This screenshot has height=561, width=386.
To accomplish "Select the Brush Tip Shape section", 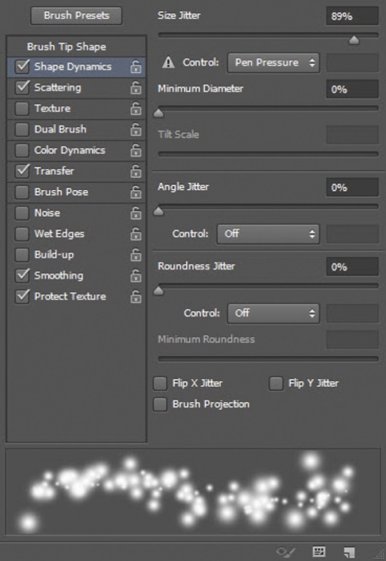I will [x=67, y=47].
